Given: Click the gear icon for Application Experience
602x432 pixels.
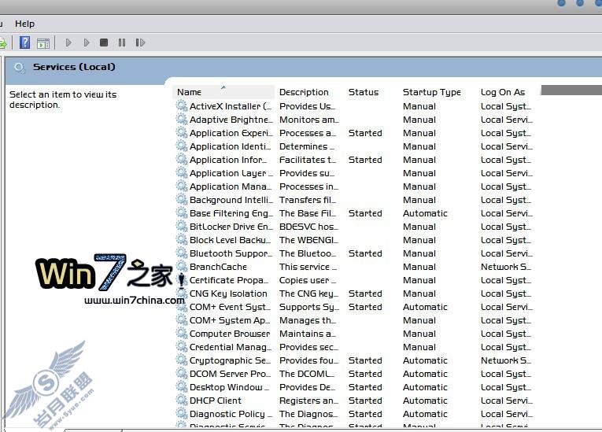Looking at the screenshot, I should tap(182, 132).
